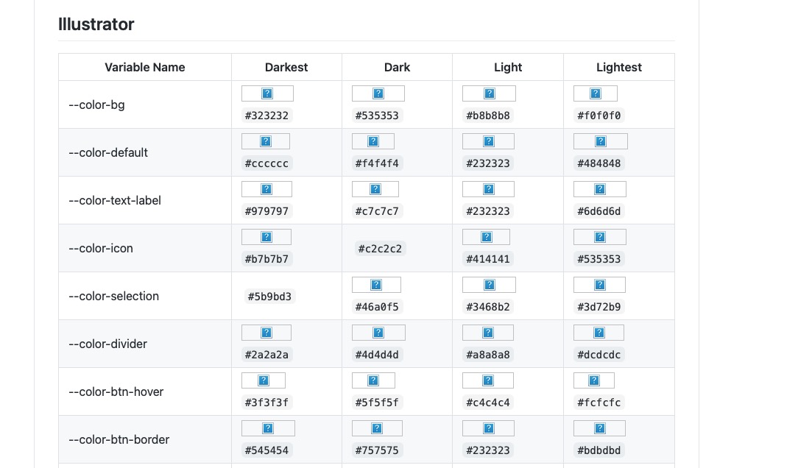This screenshot has width=812, height=468.
Task: Click the missing image above #dcdcdc
Action: pos(599,333)
